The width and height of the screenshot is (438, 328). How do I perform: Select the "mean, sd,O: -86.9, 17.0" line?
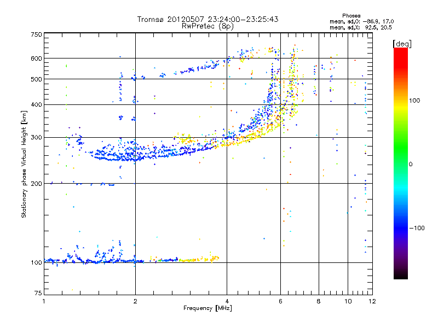tap(361, 21)
